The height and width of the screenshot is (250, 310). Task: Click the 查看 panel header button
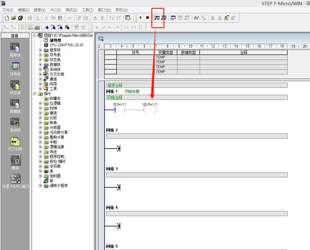[15, 36]
